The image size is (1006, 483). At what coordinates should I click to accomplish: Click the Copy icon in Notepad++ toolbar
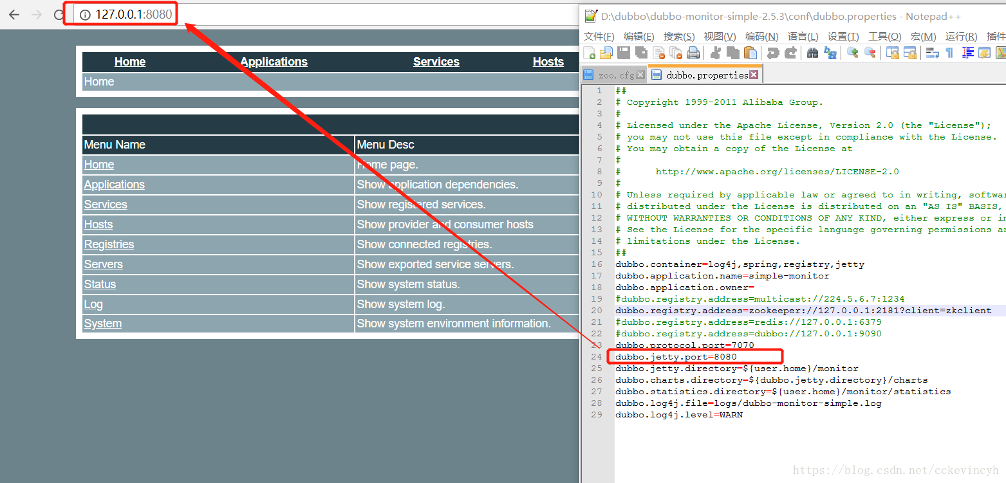click(732, 53)
